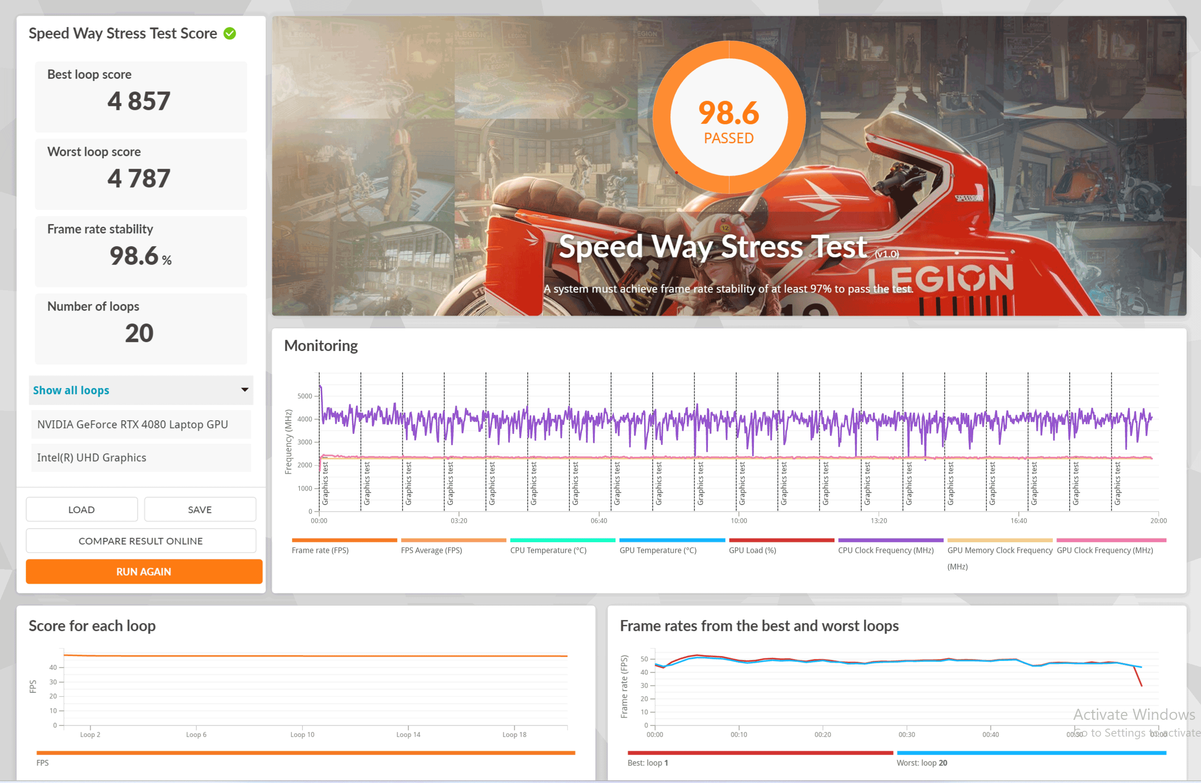Click the 98.6 PASSED score circle
This screenshot has height=783, width=1201.
728,118
